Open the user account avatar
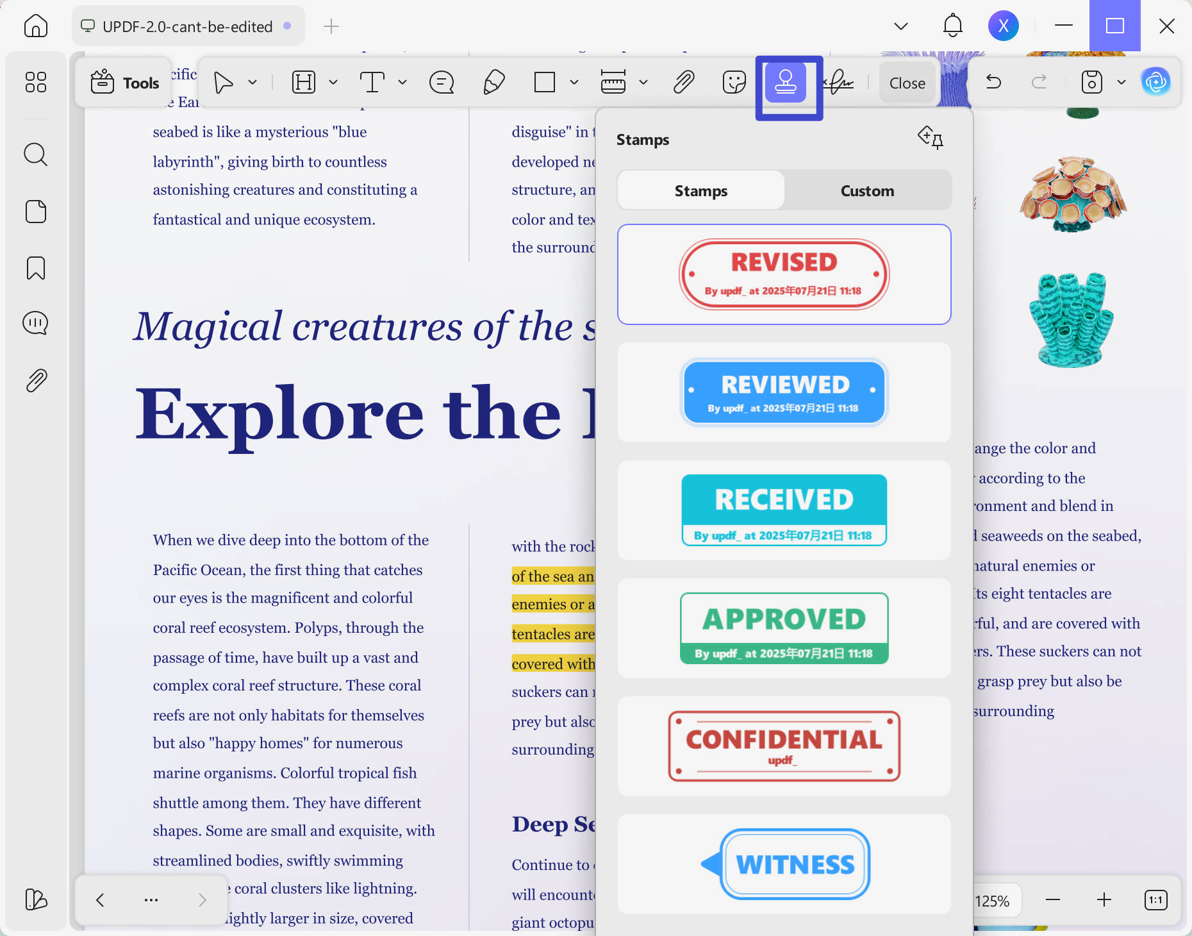Image resolution: width=1192 pixels, height=936 pixels. (x=1004, y=26)
